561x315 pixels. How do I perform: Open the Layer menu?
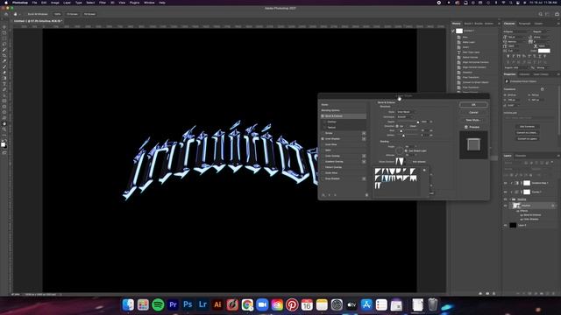tap(67, 3)
